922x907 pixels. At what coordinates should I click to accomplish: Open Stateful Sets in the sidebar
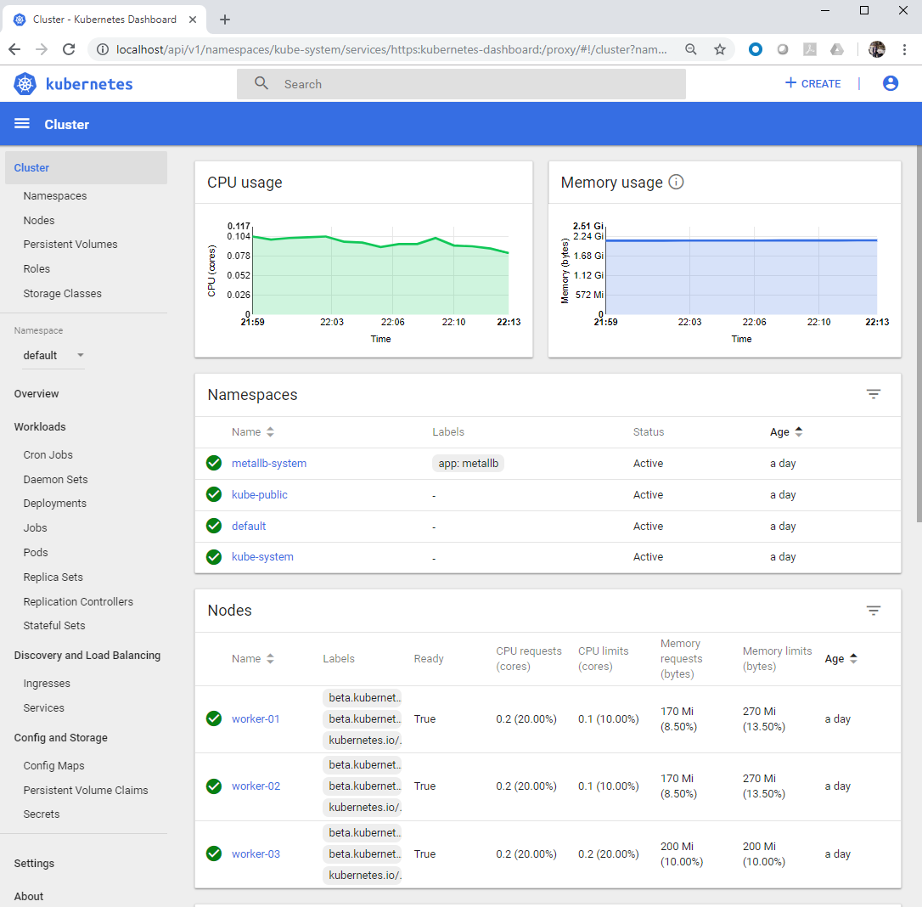coord(54,625)
